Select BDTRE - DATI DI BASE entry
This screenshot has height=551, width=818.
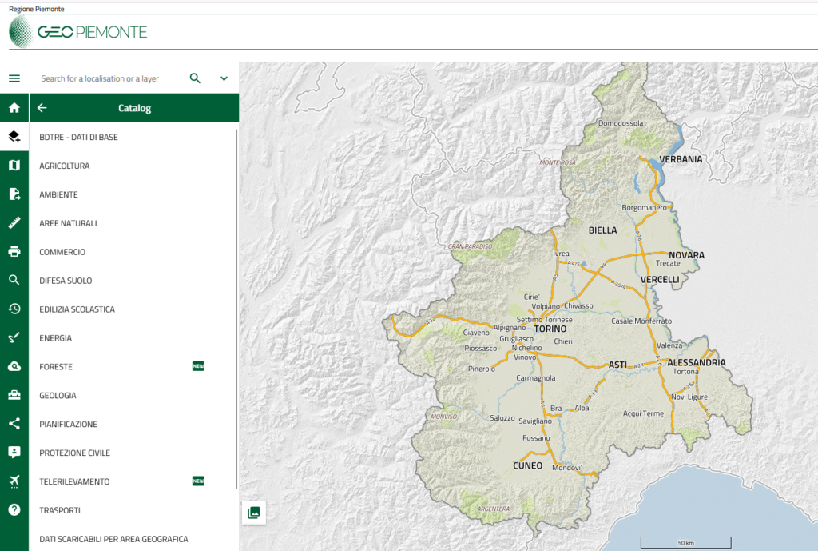pyautogui.click(x=78, y=137)
